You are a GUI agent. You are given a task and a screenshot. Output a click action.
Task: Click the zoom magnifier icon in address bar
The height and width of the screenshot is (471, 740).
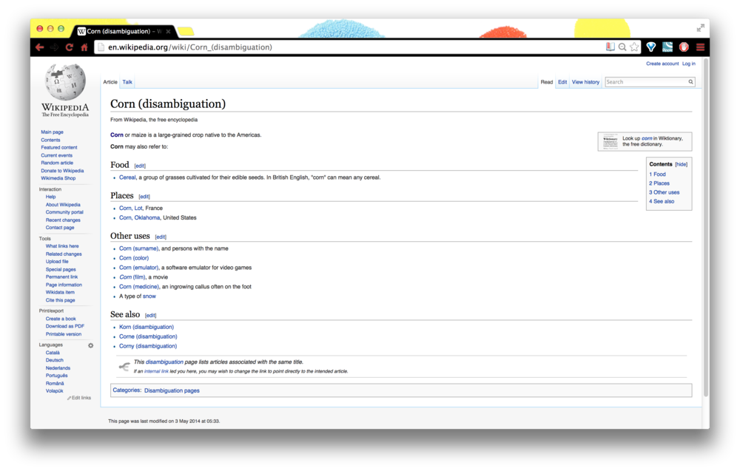point(622,47)
